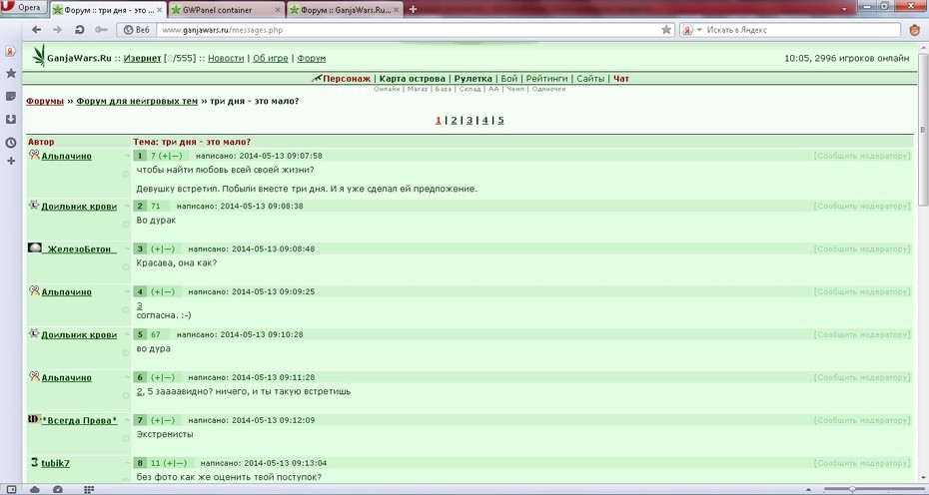Screen dimensions: 929x495
Task: Open Yandex panel in Opera sidebar
Action: pos(11,52)
